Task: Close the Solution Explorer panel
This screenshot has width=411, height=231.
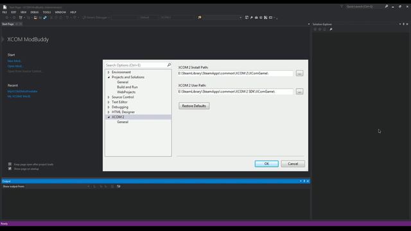Action: 407,24
